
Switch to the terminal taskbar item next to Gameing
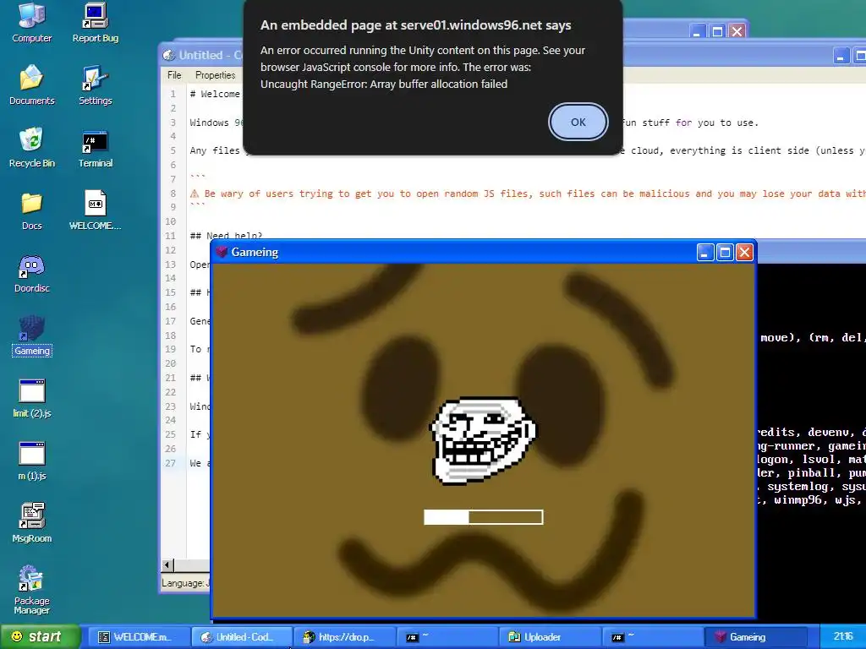pyautogui.click(x=652, y=637)
